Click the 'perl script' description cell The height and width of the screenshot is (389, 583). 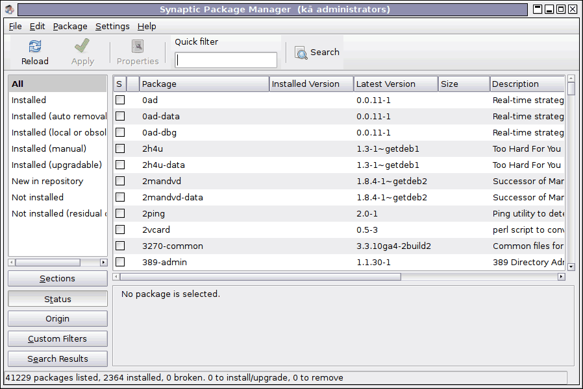(x=528, y=230)
